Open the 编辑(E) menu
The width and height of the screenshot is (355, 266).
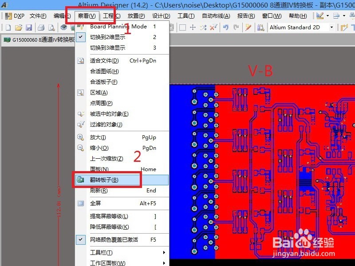[x=62, y=16]
